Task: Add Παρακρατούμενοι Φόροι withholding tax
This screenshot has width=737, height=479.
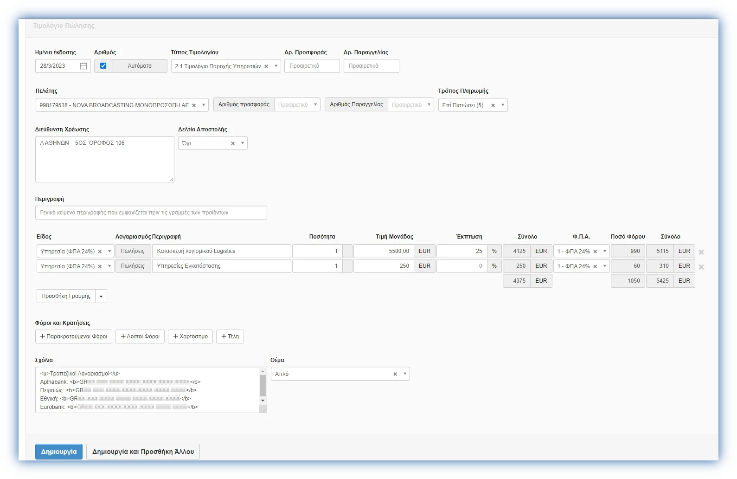Action: pos(74,337)
